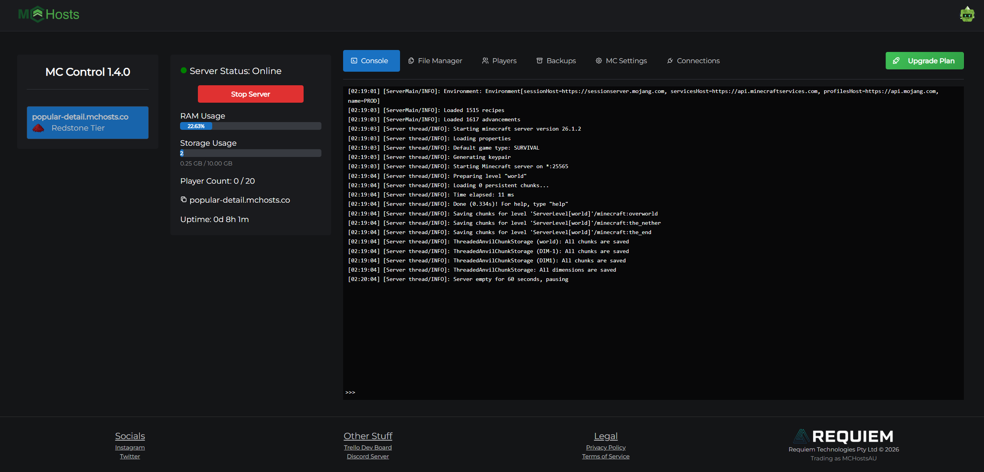Click the Requiem logo in footer
This screenshot has width=984, height=472.
[x=843, y=436]
